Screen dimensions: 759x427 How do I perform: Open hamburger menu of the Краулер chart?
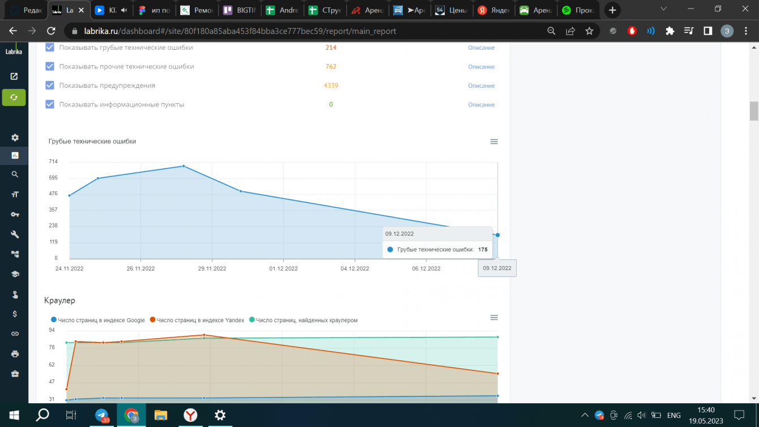(494, 318)
